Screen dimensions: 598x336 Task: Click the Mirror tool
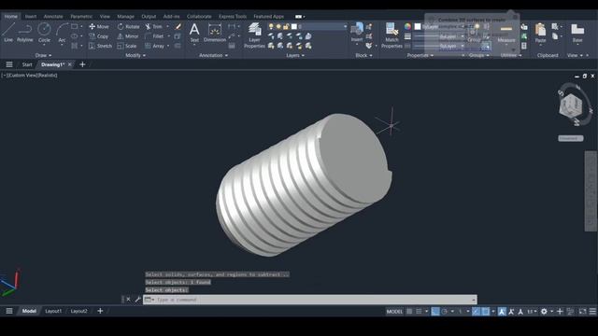pos(128,36)
